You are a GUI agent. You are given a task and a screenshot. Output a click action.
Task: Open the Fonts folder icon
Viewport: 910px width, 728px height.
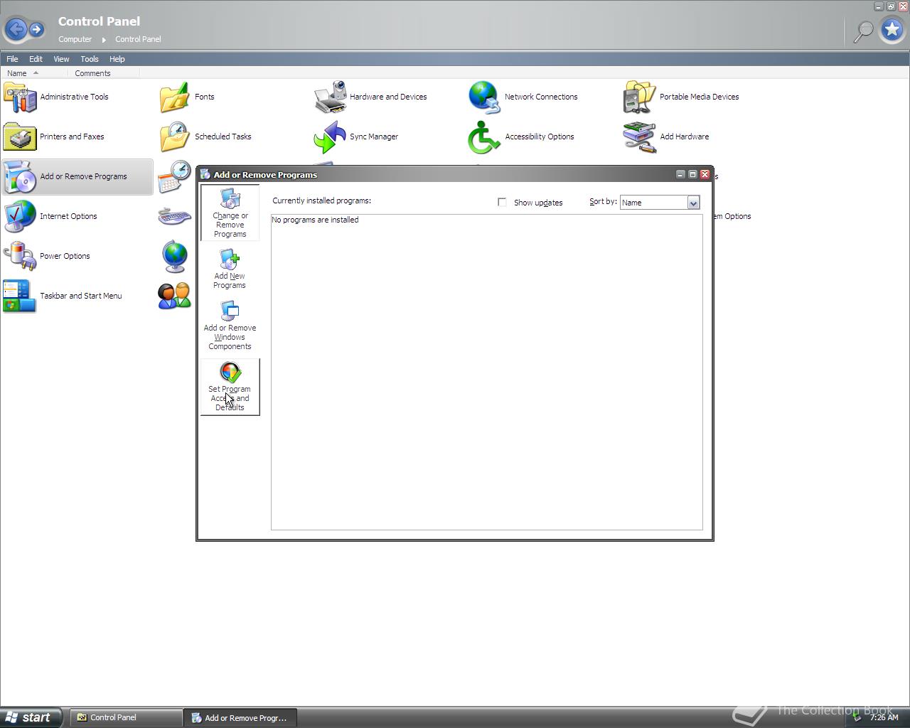tap(174, 97)
